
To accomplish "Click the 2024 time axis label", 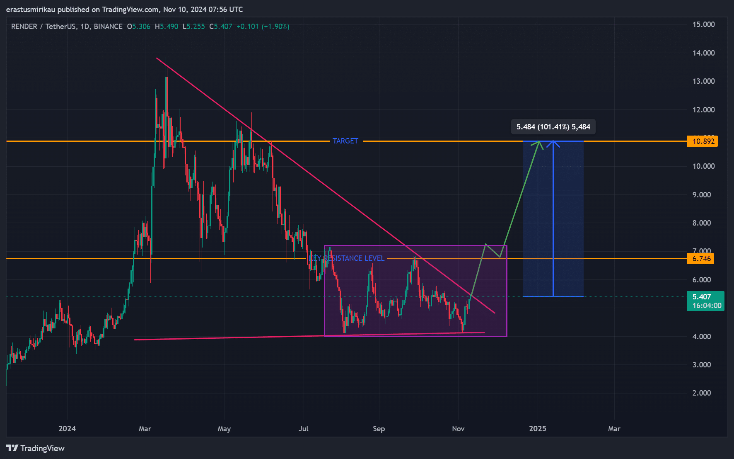I will point(67,429).
